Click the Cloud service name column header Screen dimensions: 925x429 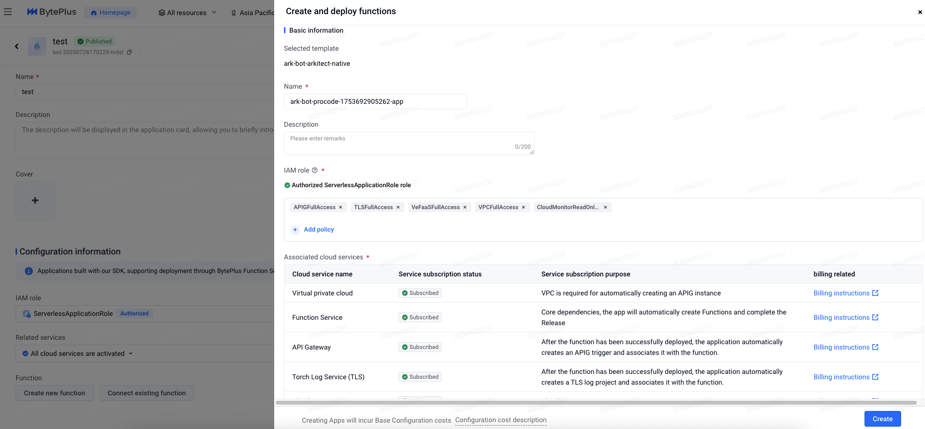click(x=322, y=274)
